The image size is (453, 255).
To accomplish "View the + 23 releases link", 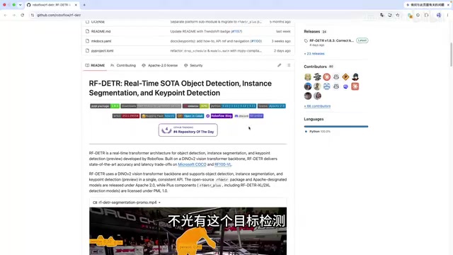I will (314, 54).
